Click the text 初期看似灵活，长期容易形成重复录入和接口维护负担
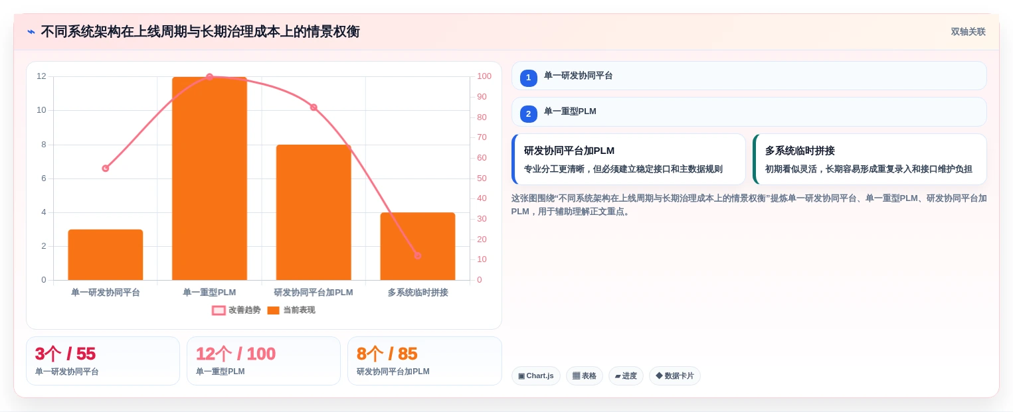The width and height of the screenshot is (1013, 412). pos(868,169)
